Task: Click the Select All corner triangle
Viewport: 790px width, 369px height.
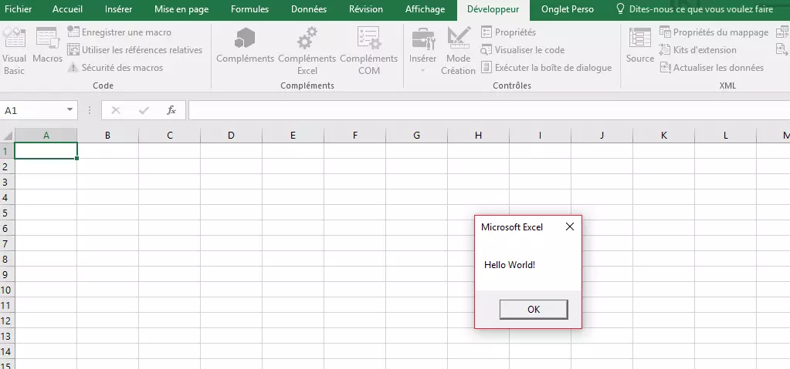Action: [8, 136]
